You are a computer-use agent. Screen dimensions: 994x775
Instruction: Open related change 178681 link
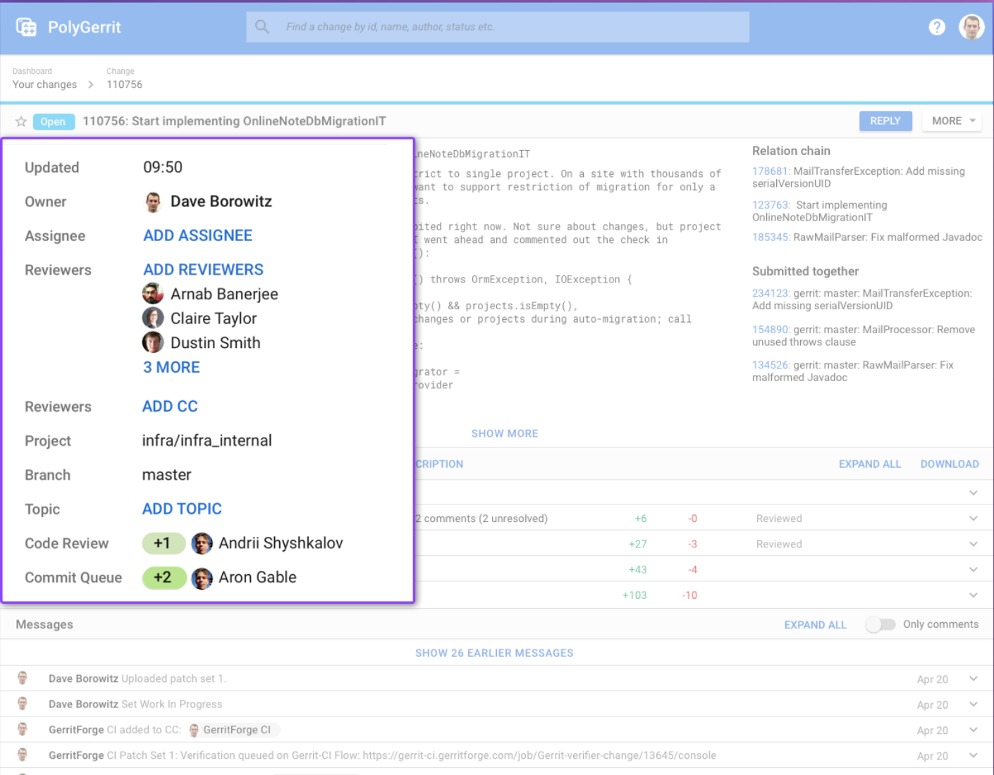coord(770,171)
